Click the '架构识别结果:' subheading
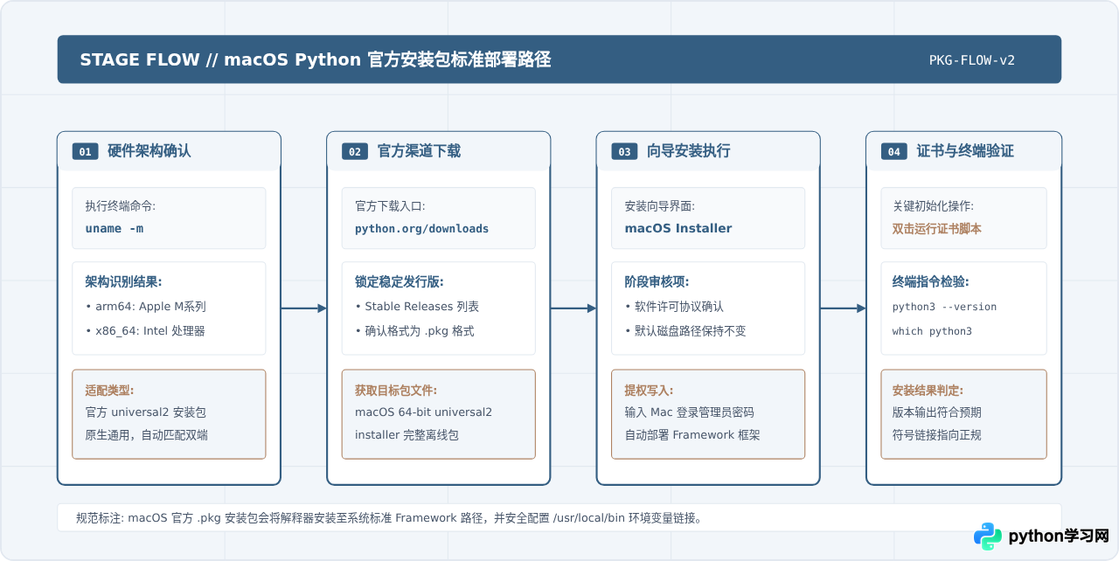The width and height of the screenshot is (1119, 561). (x=123, y=281)
